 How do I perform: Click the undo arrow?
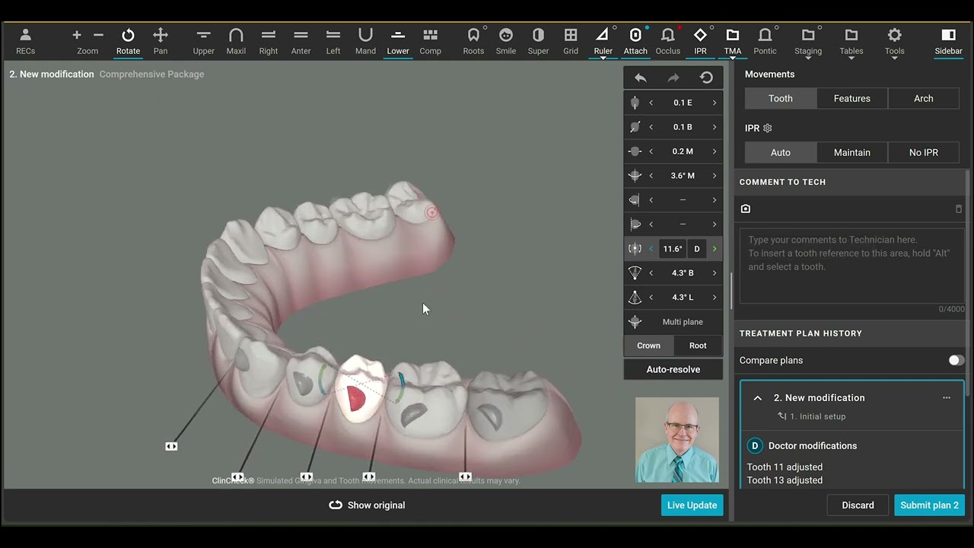(x=641, y=78)
